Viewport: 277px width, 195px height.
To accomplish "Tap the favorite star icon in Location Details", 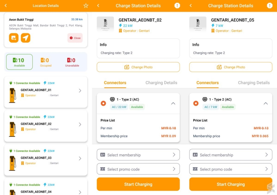I will (86, 6).
